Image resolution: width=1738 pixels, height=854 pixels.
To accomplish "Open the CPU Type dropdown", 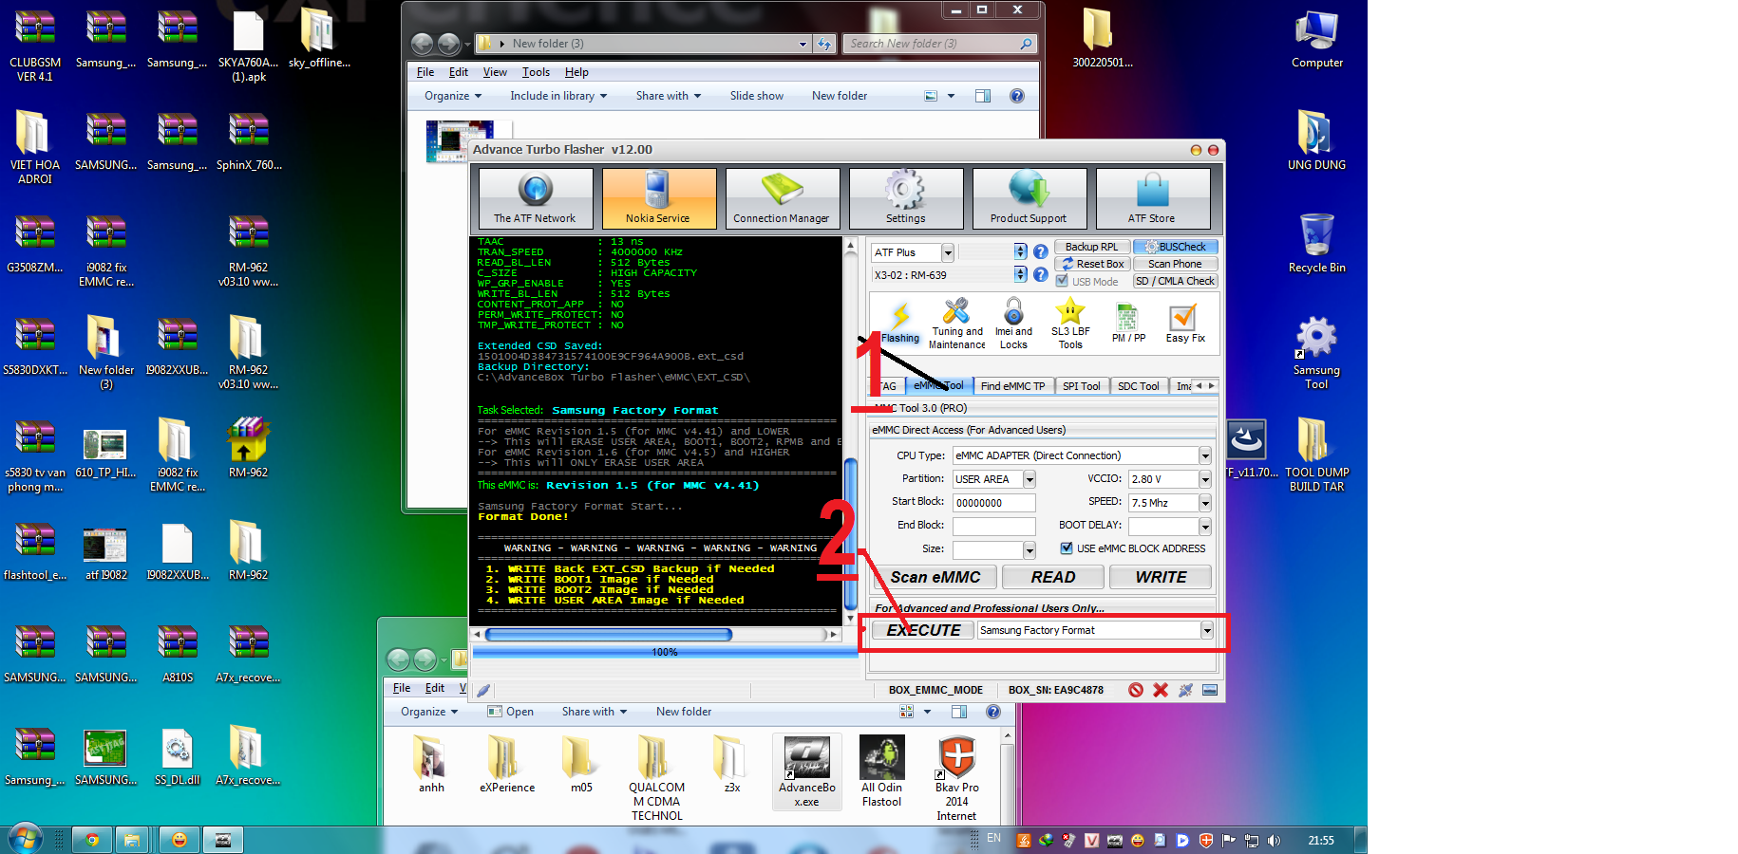I will tap(1205, 455).
